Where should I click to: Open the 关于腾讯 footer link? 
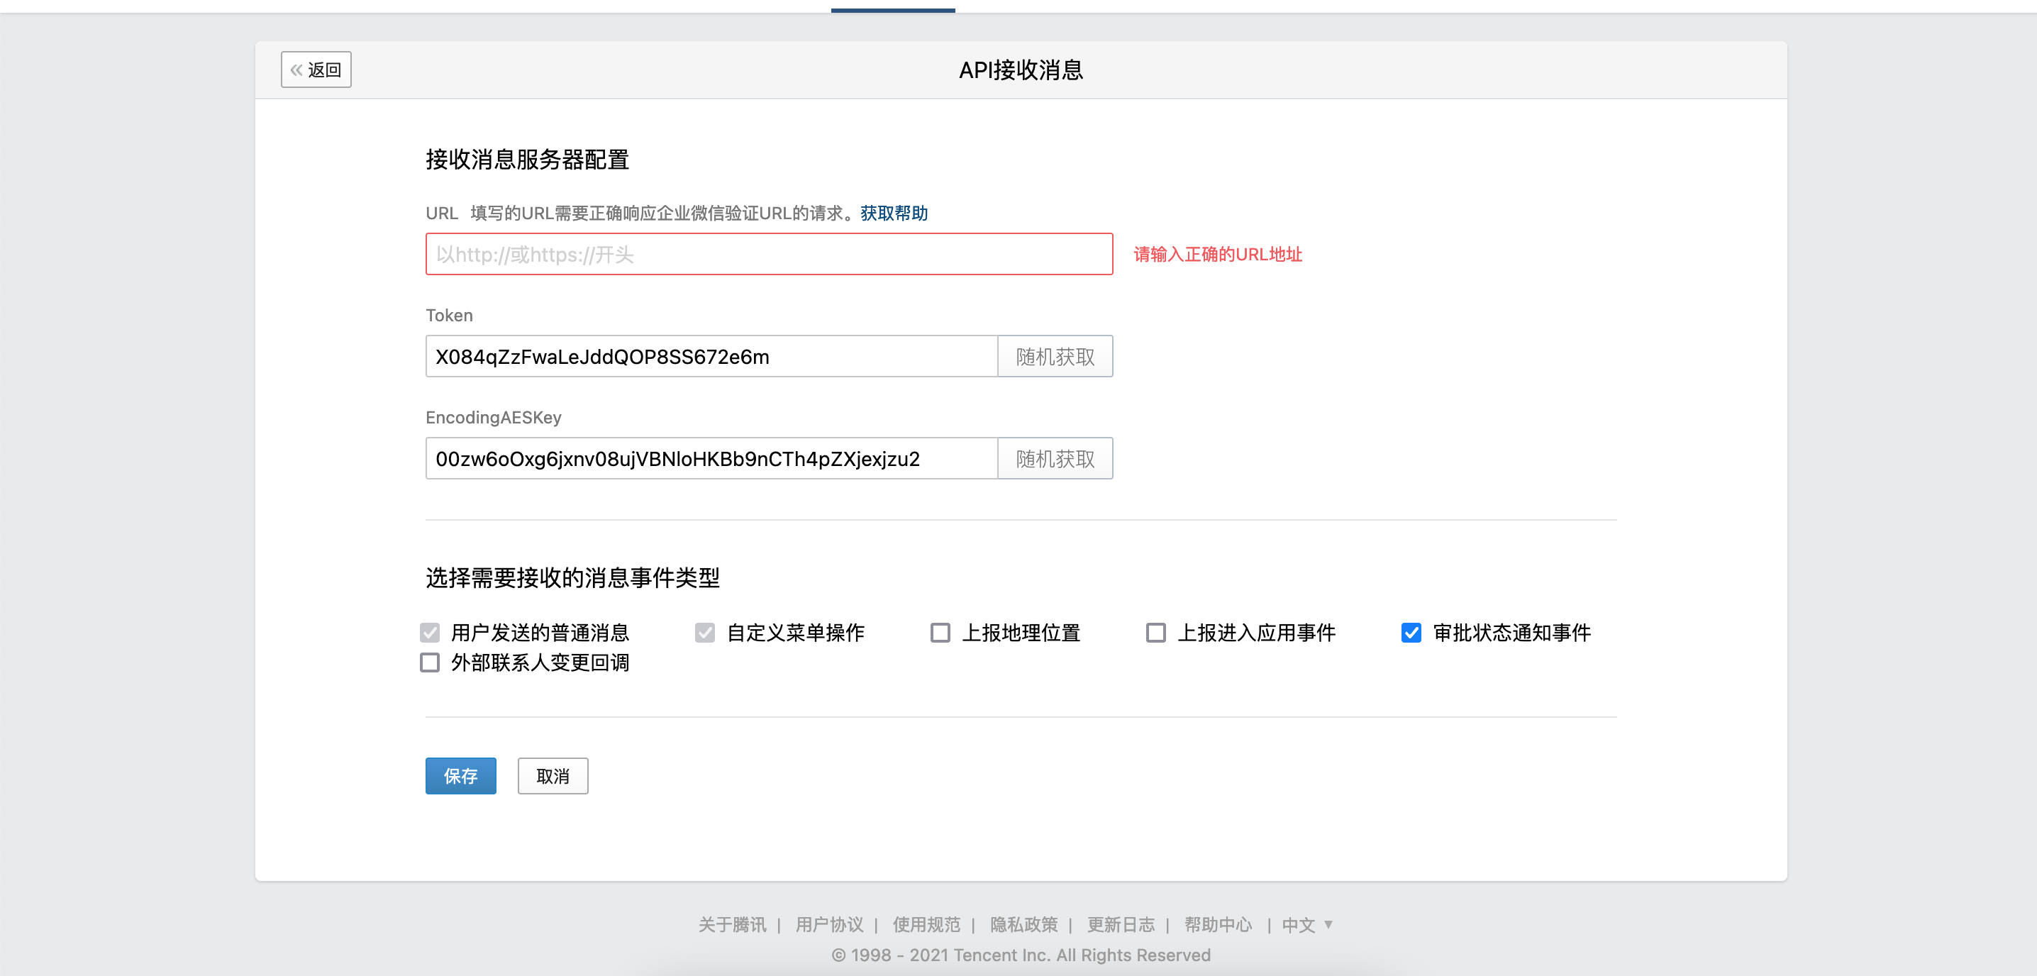[x=731, y=924]
